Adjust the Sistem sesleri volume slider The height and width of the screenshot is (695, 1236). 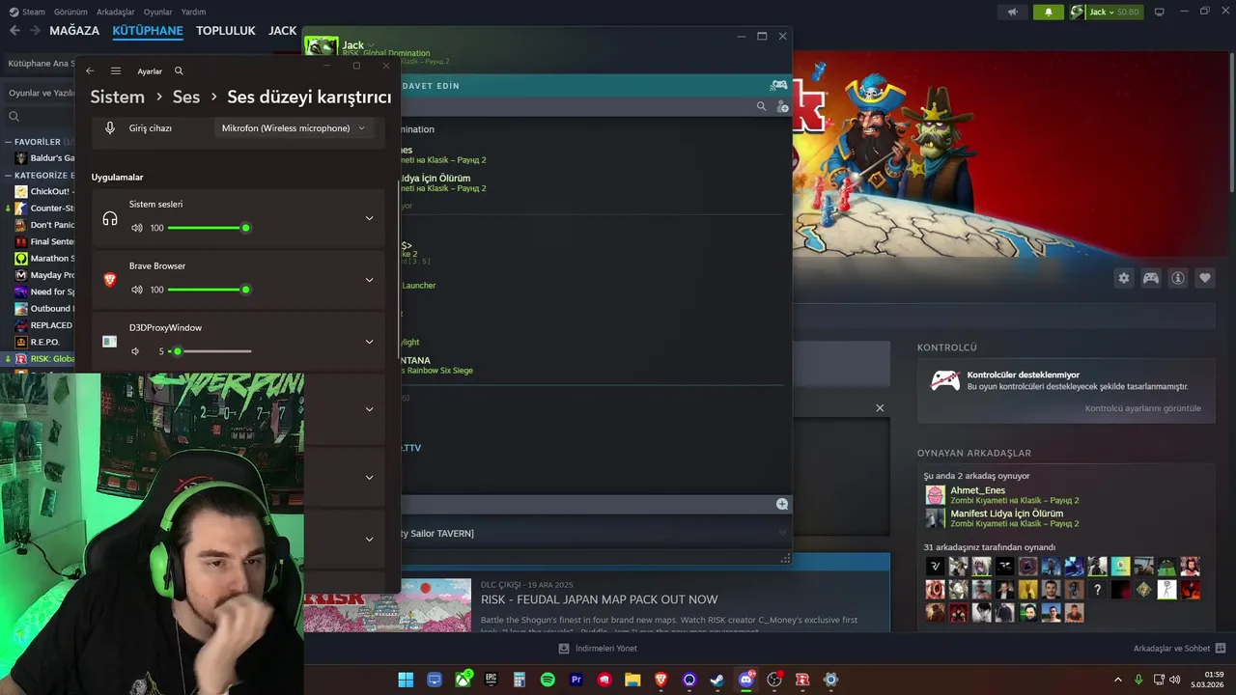click(209, 228)
